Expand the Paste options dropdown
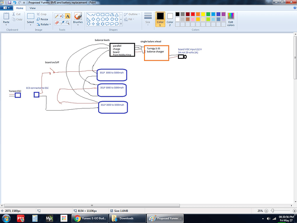Screen dimensions: 297x223 coord(6,24)
